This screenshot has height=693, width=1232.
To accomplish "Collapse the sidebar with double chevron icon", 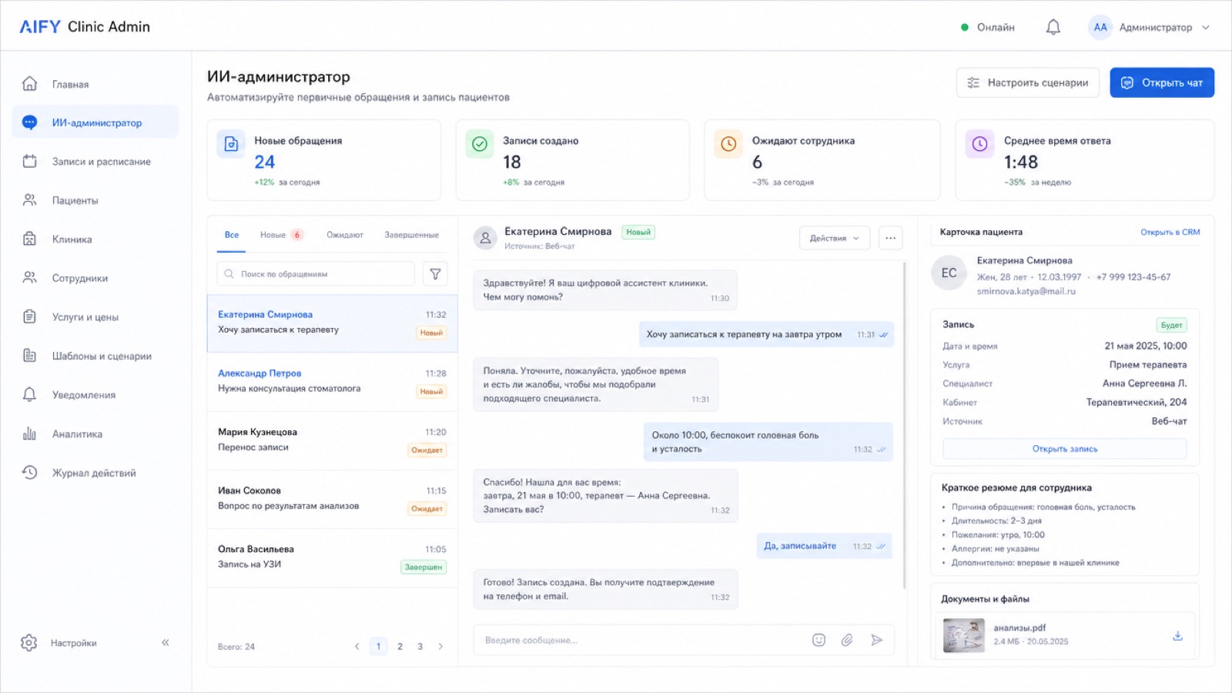I will [165, 642].
